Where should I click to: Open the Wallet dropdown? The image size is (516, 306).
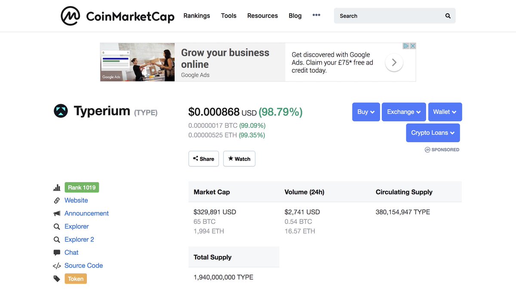pos(445,112)
